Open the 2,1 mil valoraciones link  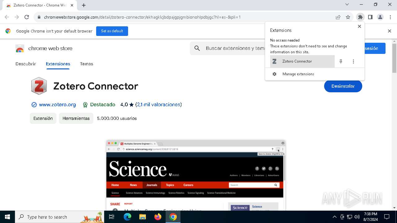[159, 105]
